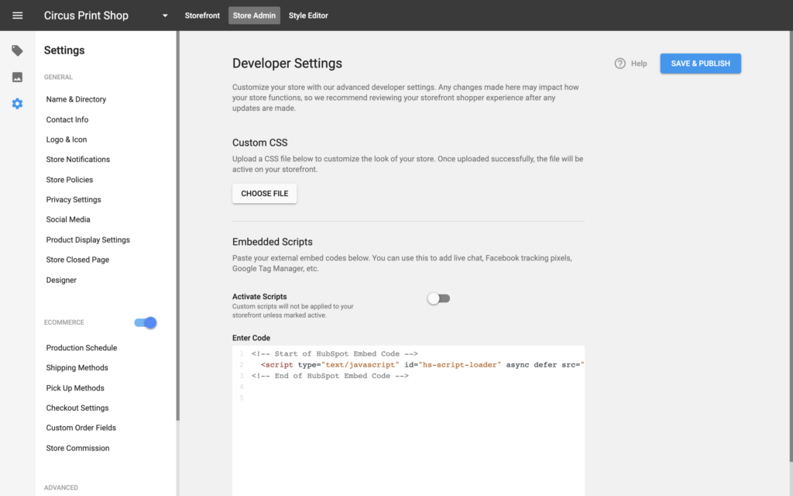
Task: Click the Save & Publish button
Action: 700,64
